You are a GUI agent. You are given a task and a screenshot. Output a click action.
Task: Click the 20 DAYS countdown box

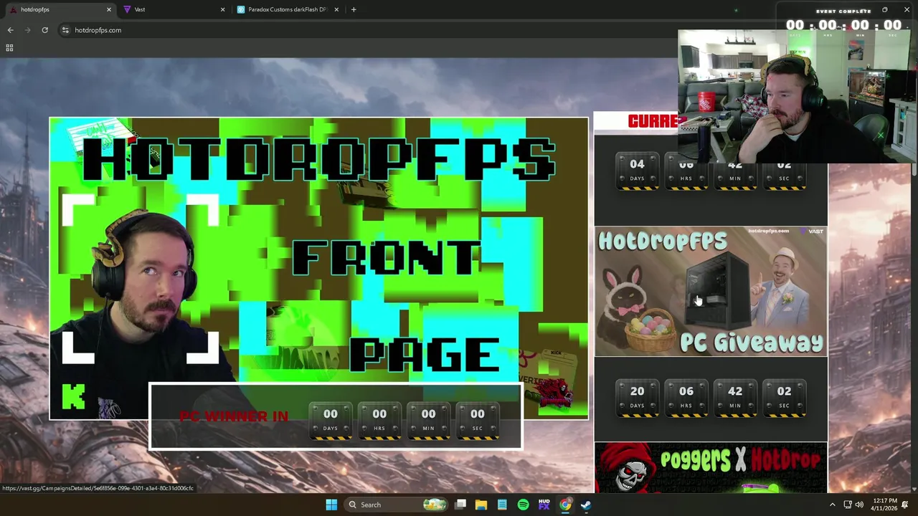(x=637, y=398)
